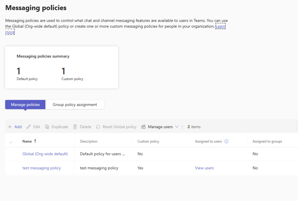Click the Reset Global policy icon
The height and width of the screenshot is (201, 298).
click(x=98, y=127)
